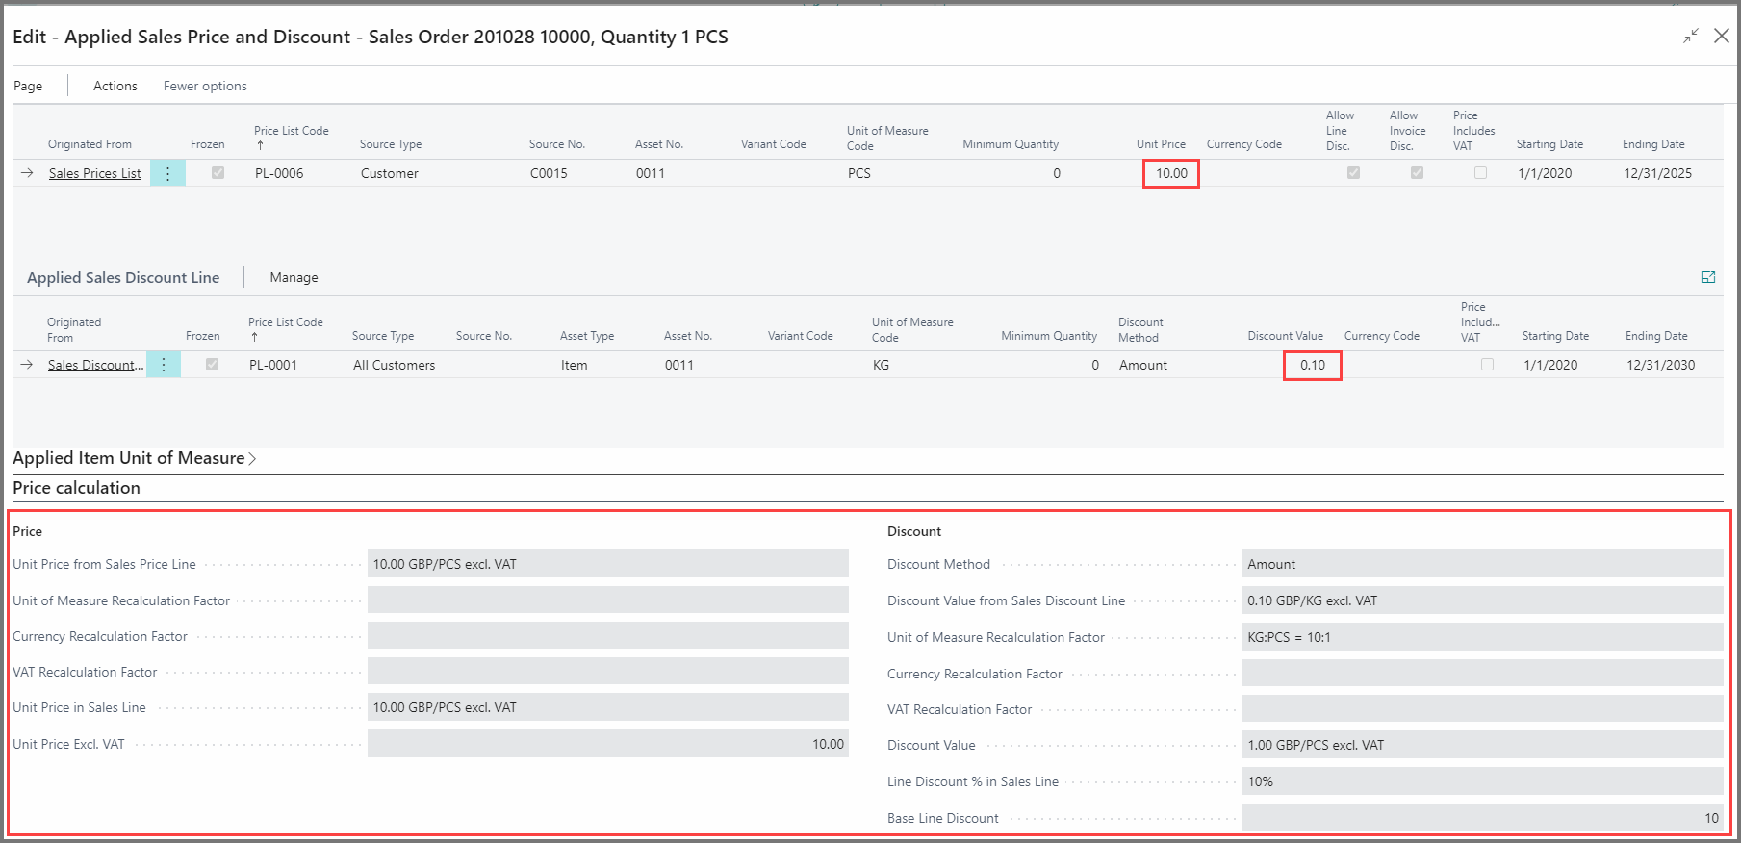
Task: Open the Manage menu for discount lines
Action: pyautogui.click(x=294, y=277)
